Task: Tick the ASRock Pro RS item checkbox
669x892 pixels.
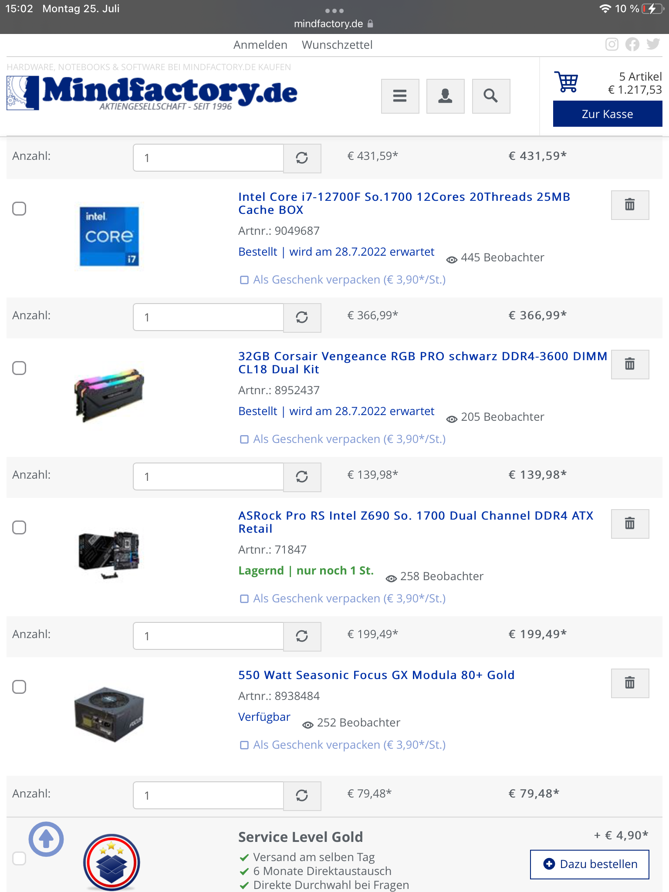Action: point(19,527)
